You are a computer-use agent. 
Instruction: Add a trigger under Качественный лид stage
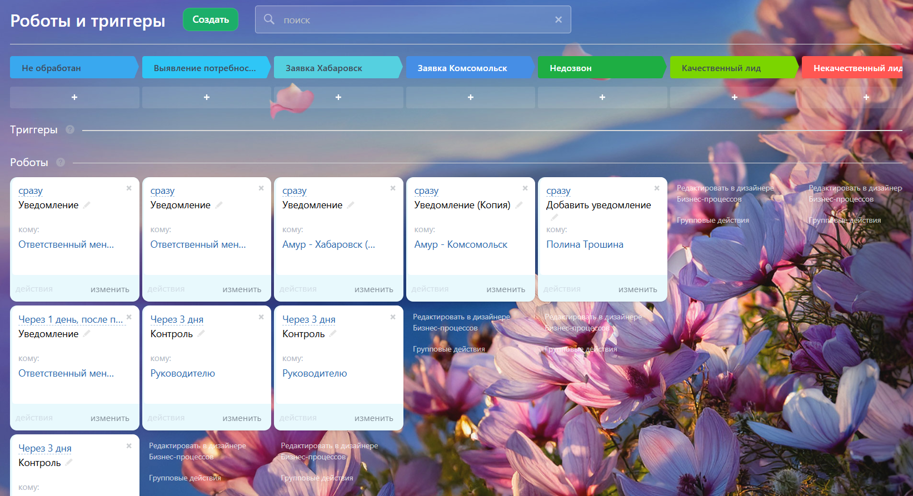coord(735,97)
